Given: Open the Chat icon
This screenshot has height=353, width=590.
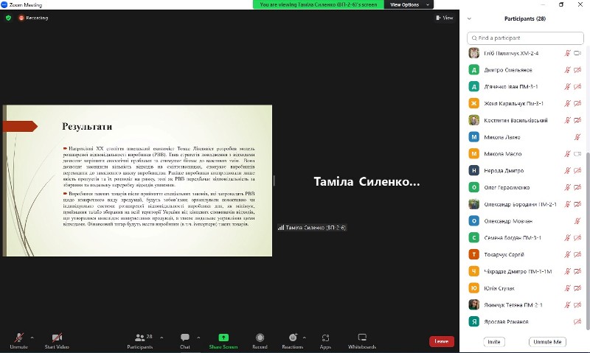Looking at the screenshot, I should tap(185, 338).
